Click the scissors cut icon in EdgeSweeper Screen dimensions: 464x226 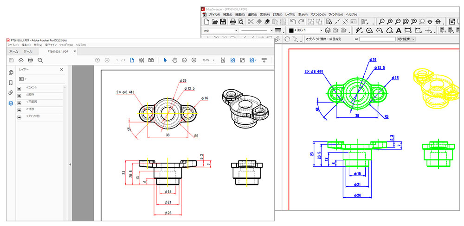click(251, 22)
